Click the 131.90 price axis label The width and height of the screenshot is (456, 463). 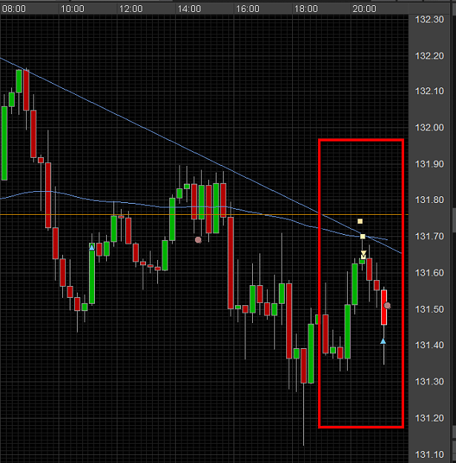pos(429,164)
